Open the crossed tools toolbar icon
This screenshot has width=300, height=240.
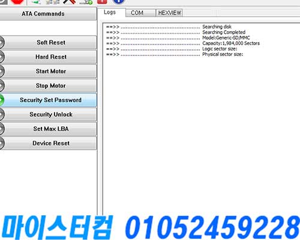[x=69, y=2]
